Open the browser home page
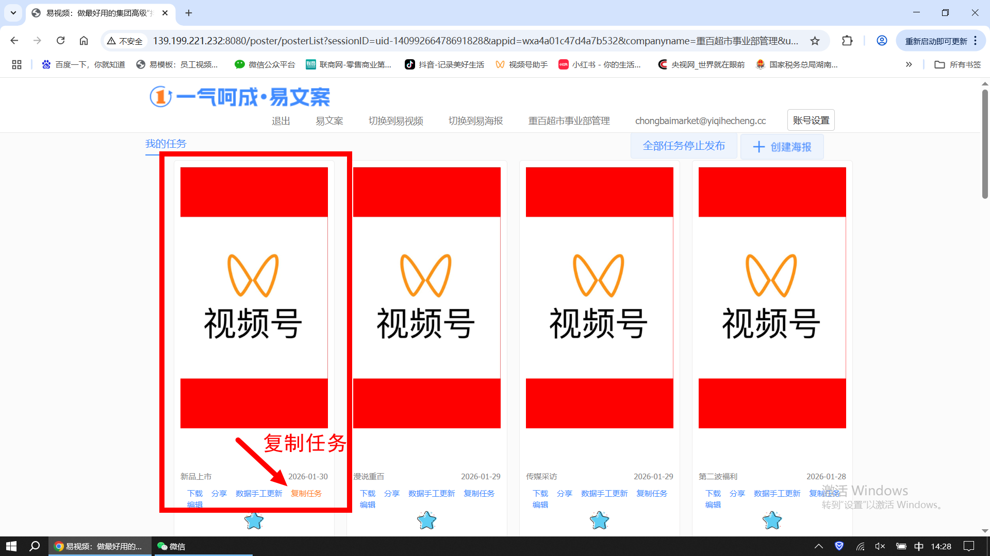990x556 pixels. (84, 41)
